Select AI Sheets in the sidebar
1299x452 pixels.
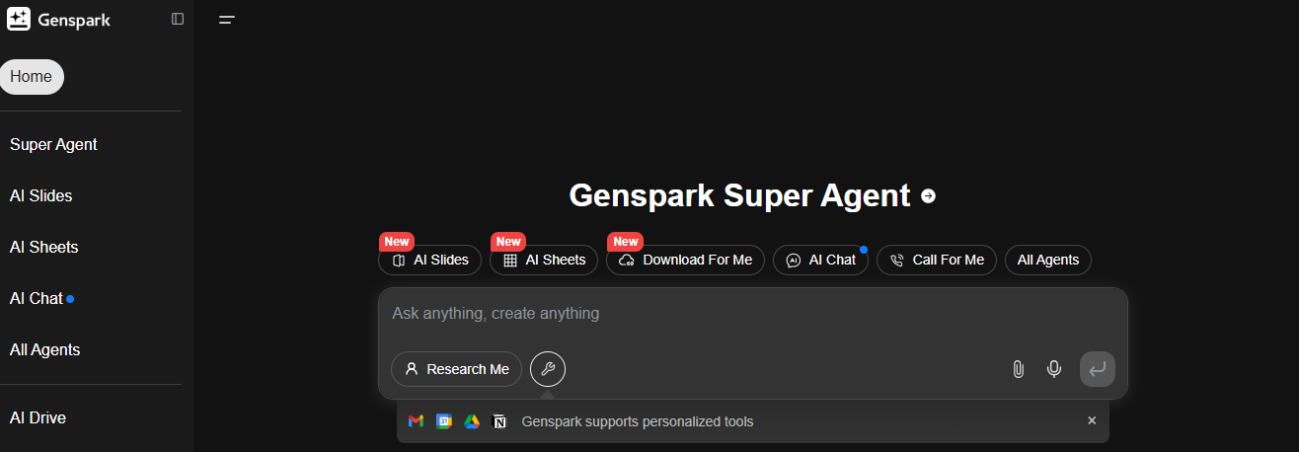pyautogui.click(x=44, y=247)
